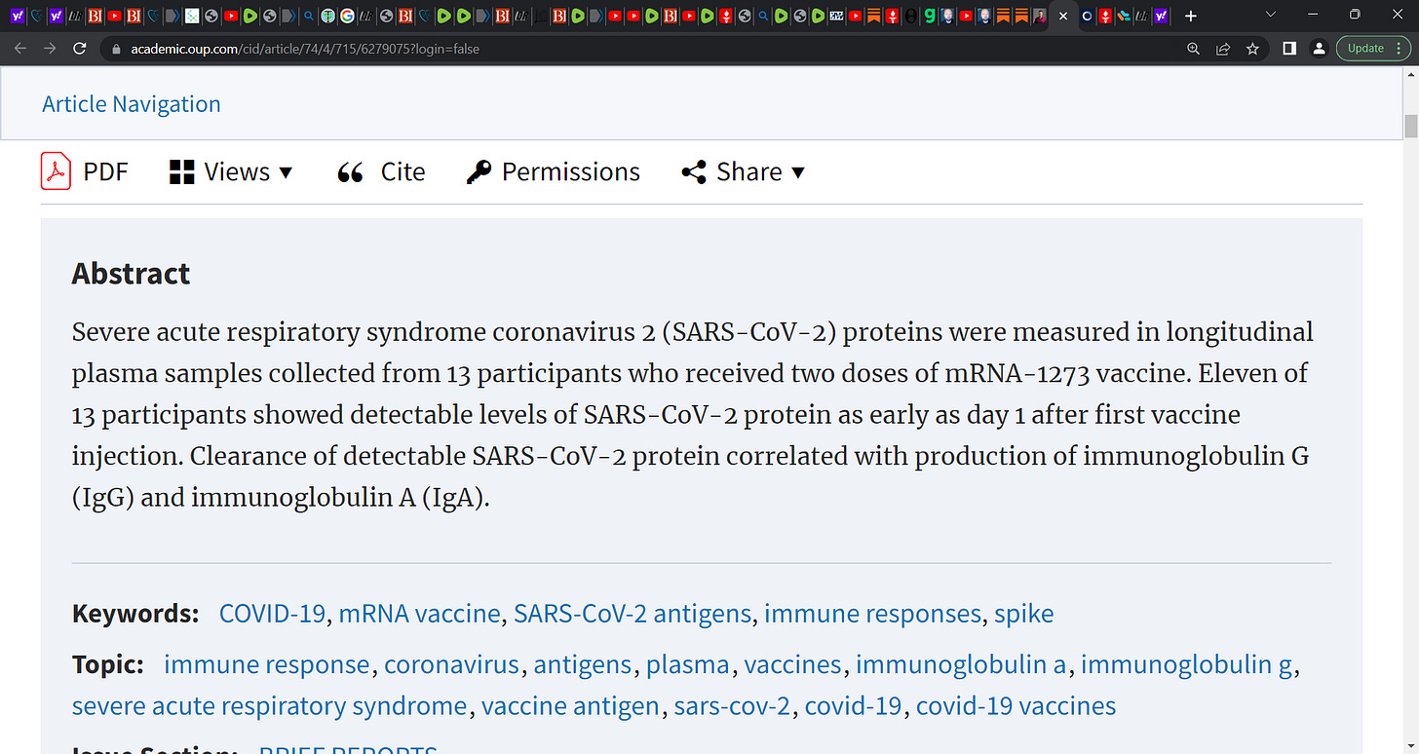The height and width of the screenshot is (754, 1419).
Task: Expand the Share dropdown menu
Action: [x=744, y=172]
